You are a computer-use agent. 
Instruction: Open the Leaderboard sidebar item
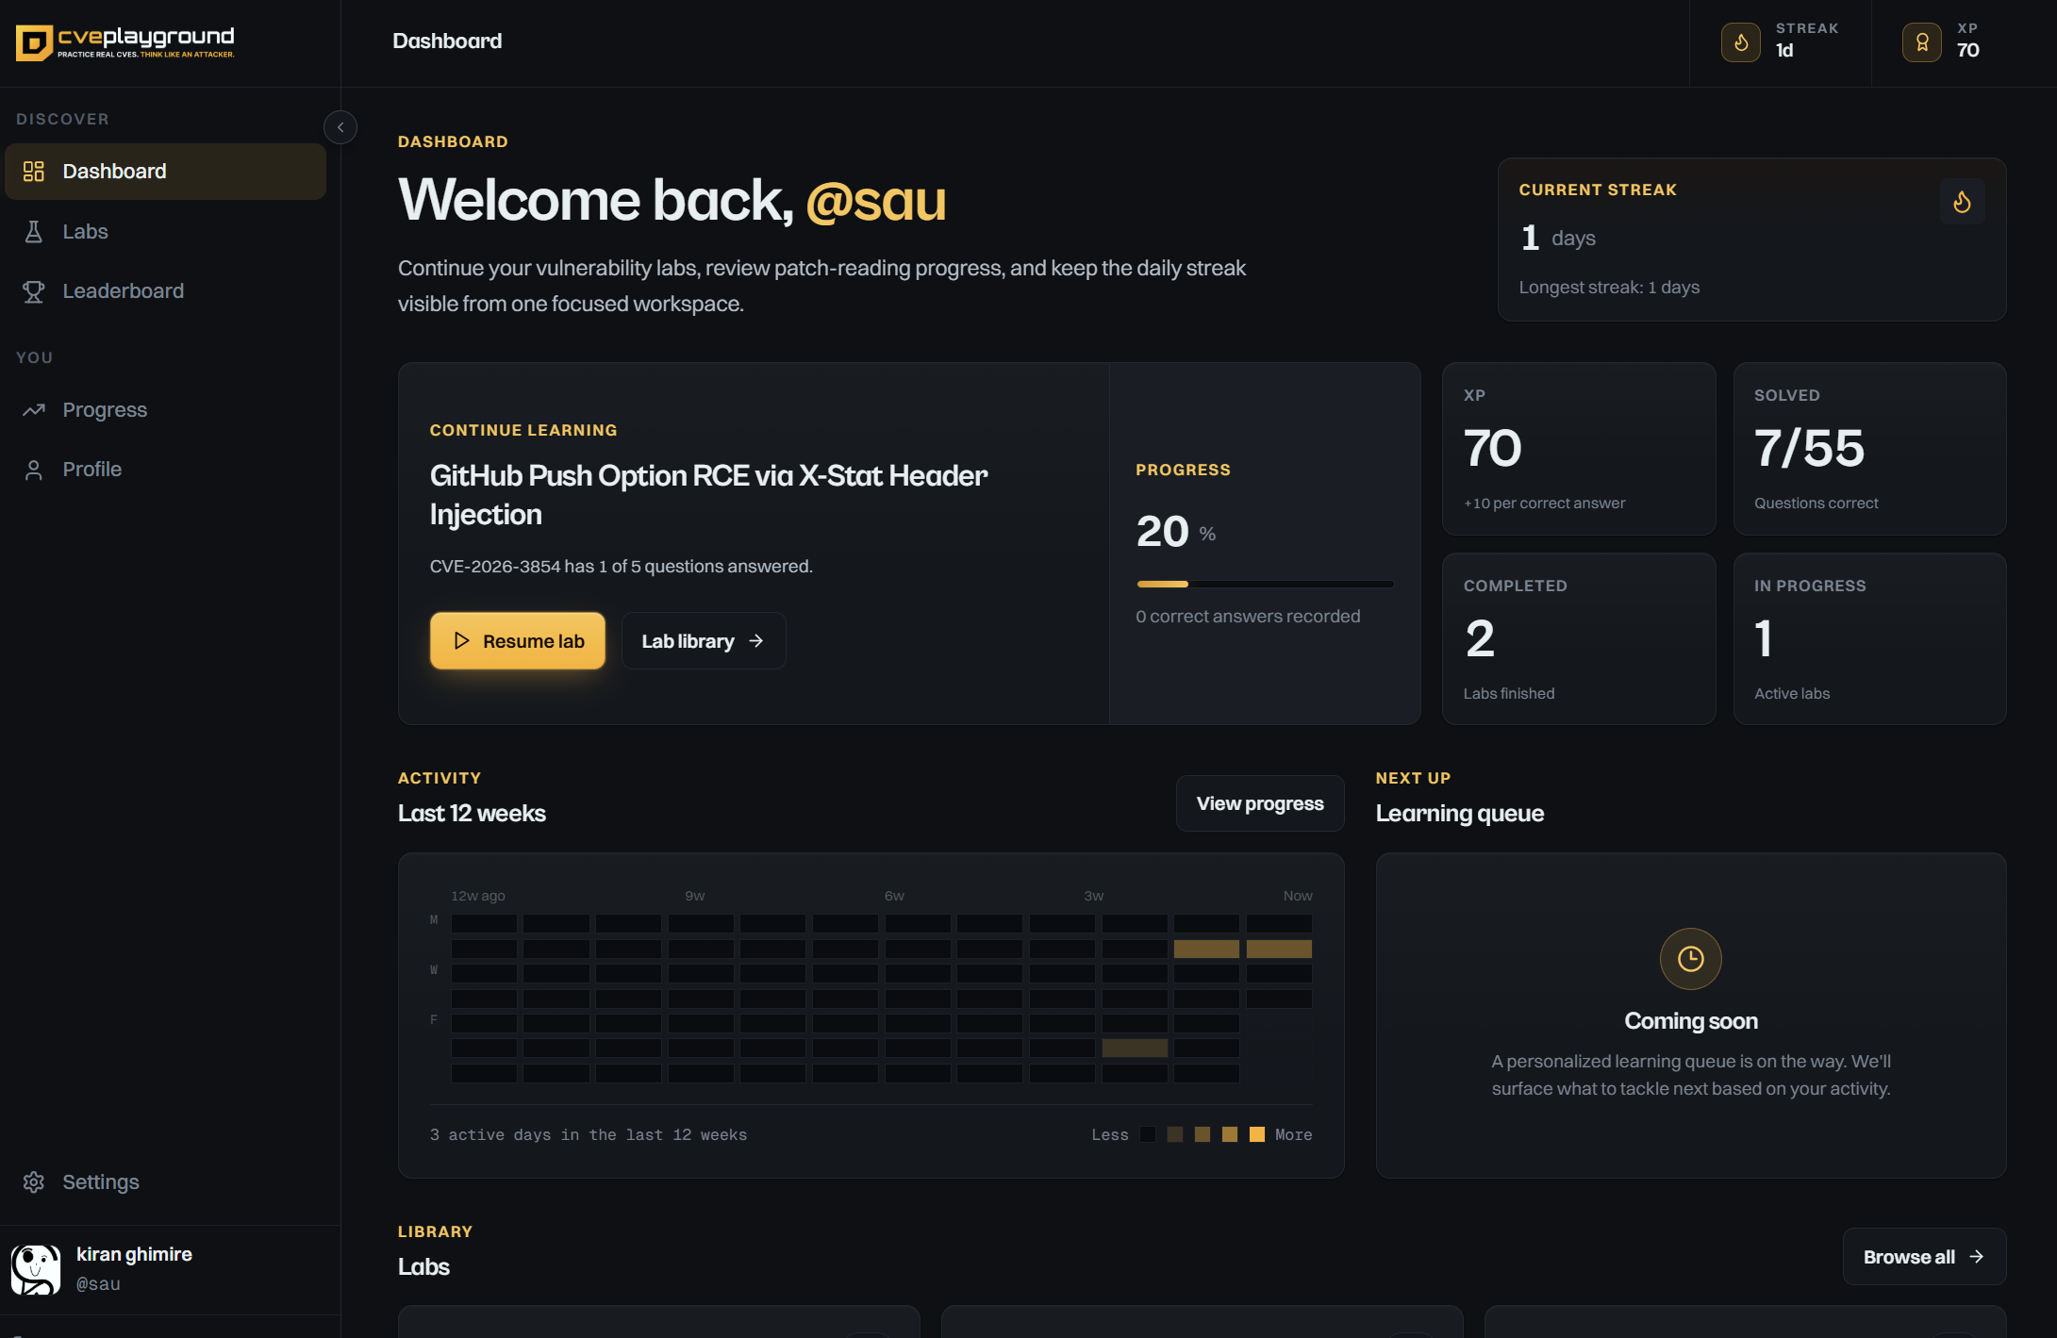pyautogui.click(x=165, y=291)
